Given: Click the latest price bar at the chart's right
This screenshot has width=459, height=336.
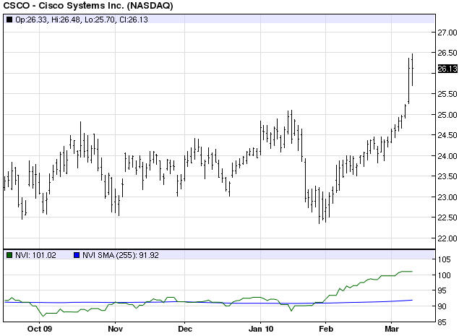Looking at the screenshot, I should [412, 69].
